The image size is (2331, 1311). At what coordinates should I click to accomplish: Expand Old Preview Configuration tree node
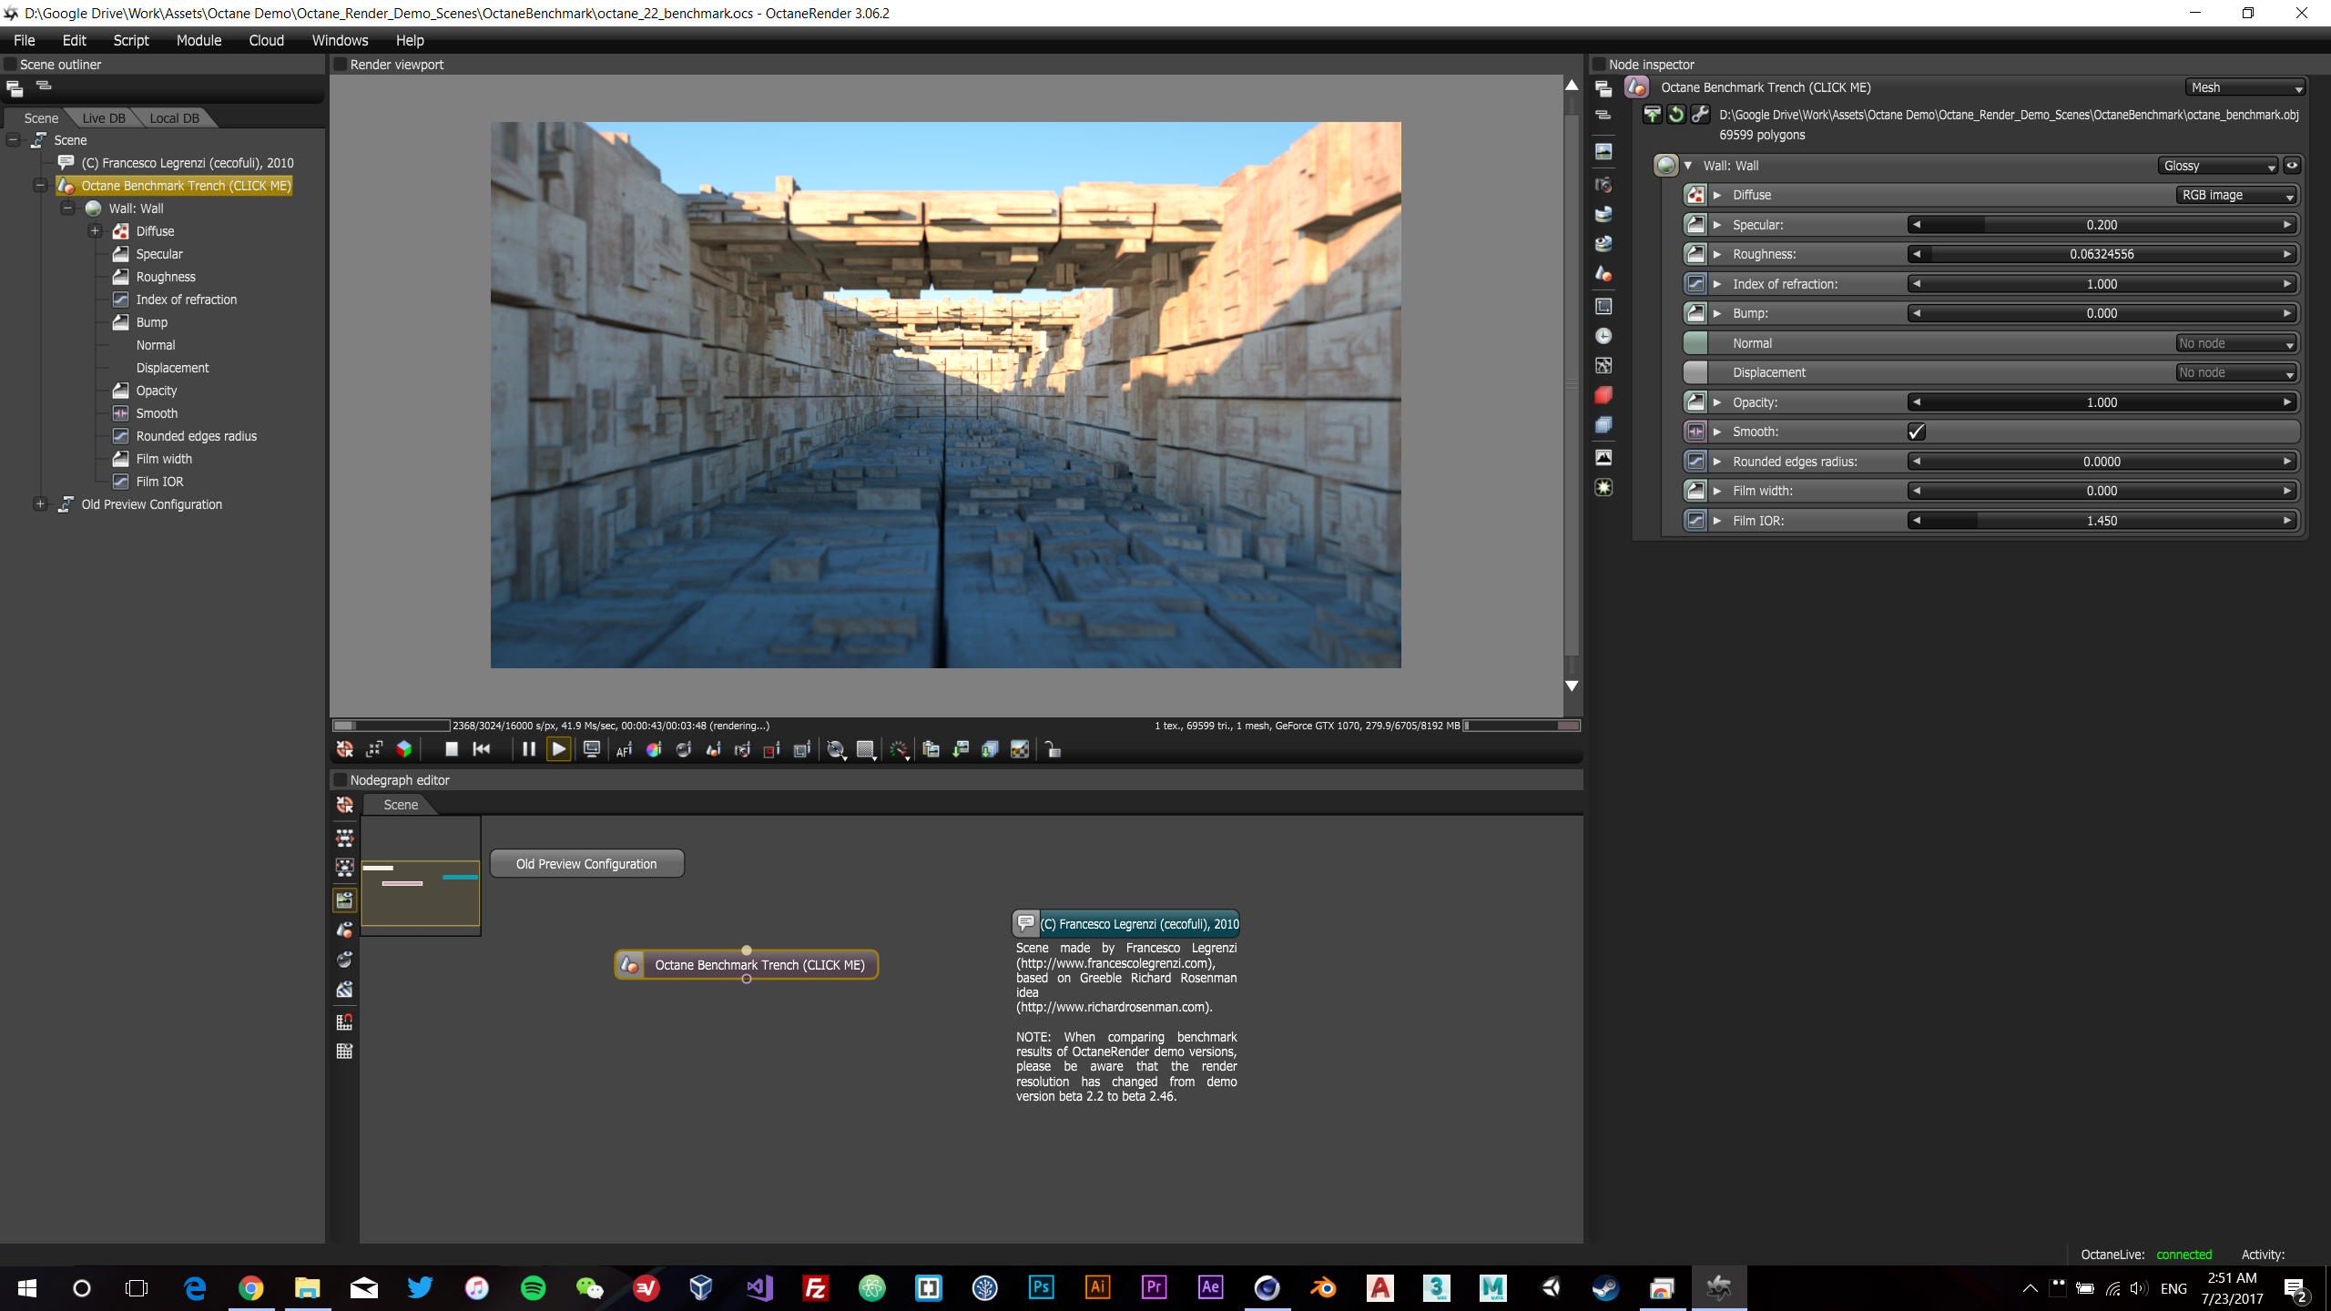(40, 504)
